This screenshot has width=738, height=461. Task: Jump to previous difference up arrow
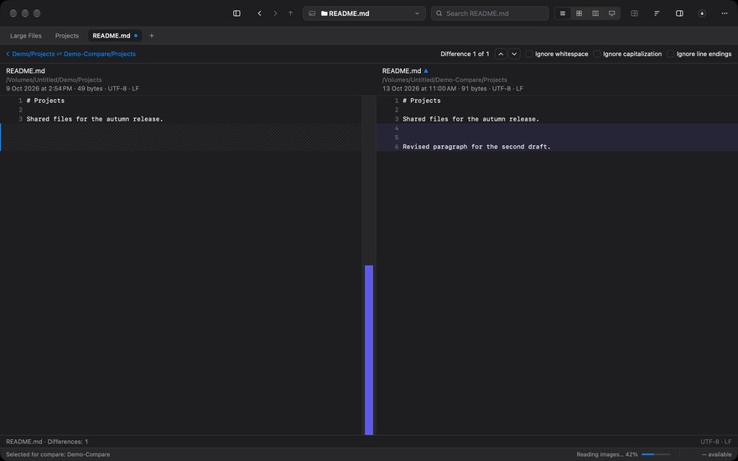pos(501,54)
